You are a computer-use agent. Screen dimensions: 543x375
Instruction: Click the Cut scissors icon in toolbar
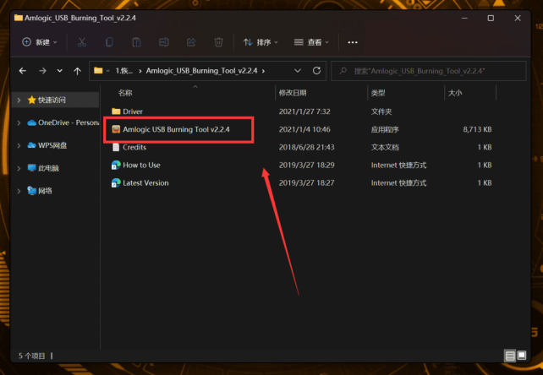tap(81, 42)
